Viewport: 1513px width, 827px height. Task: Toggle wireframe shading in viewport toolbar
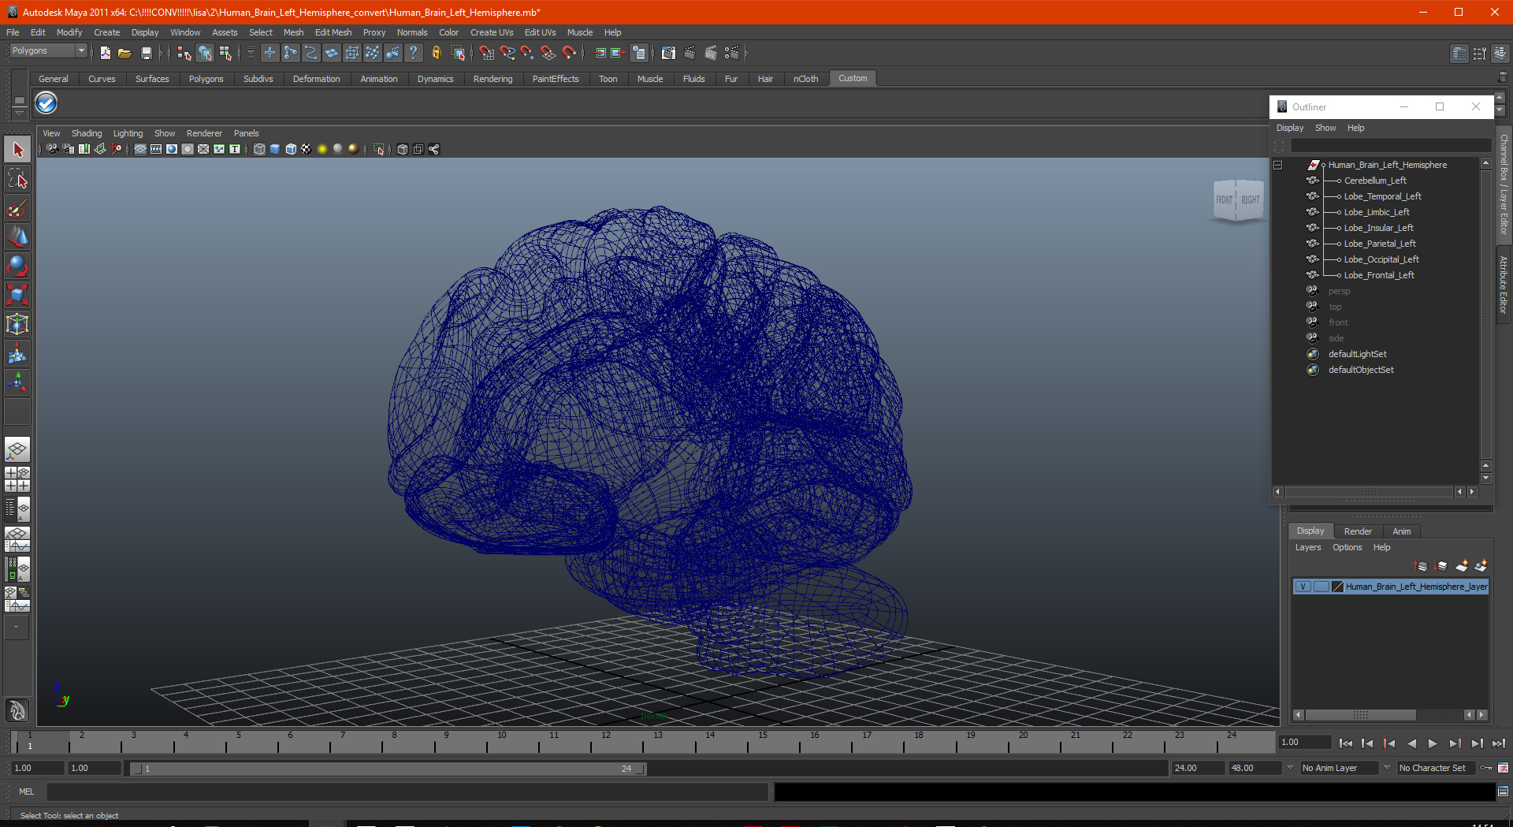[x=259, y=149]
